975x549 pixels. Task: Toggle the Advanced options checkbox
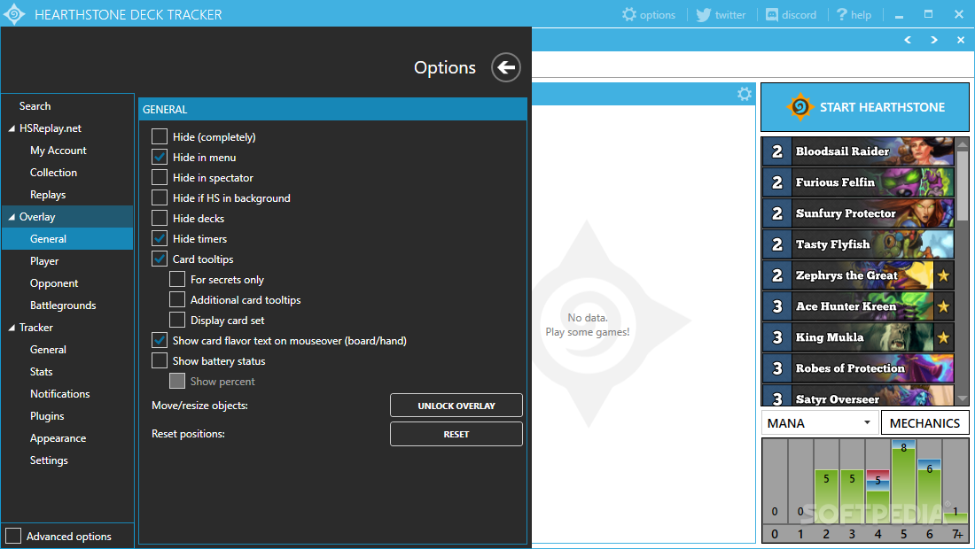(x=13, y=536)
